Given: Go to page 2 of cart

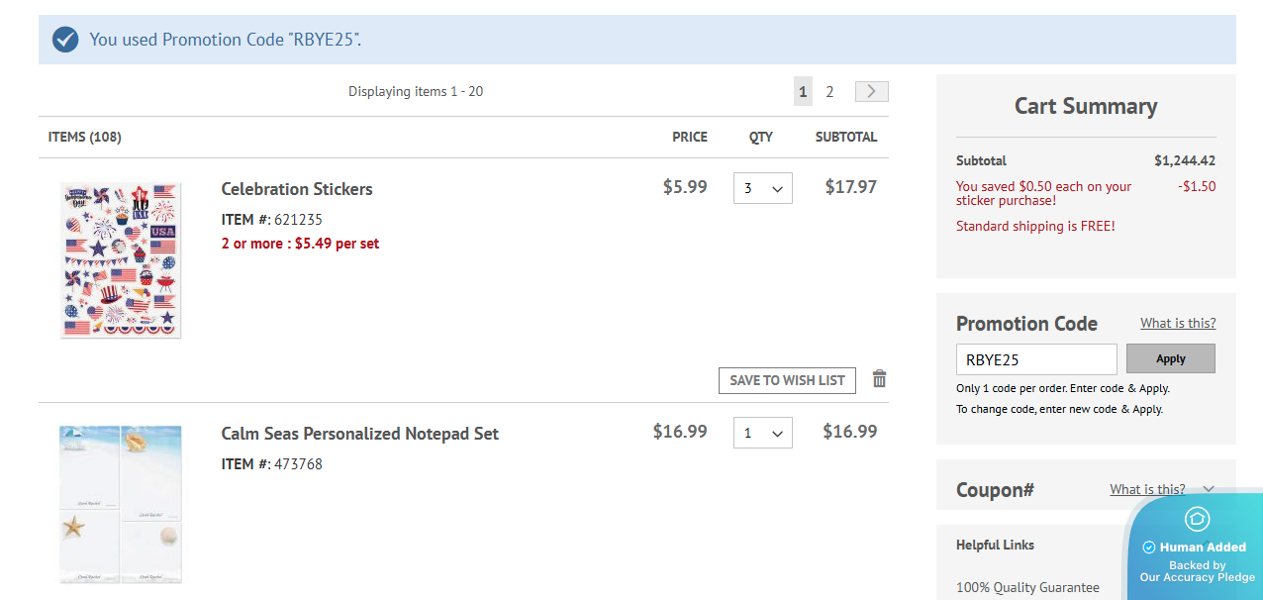Looking at the screenshot, I should pos(829,91).
